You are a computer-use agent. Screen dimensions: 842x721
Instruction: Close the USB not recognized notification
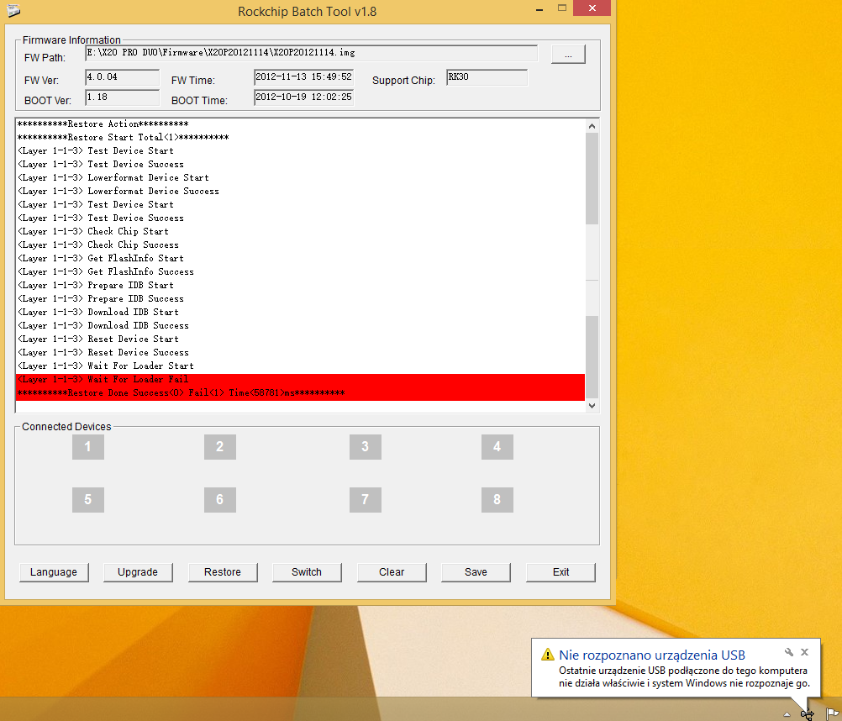click(804, 652)
